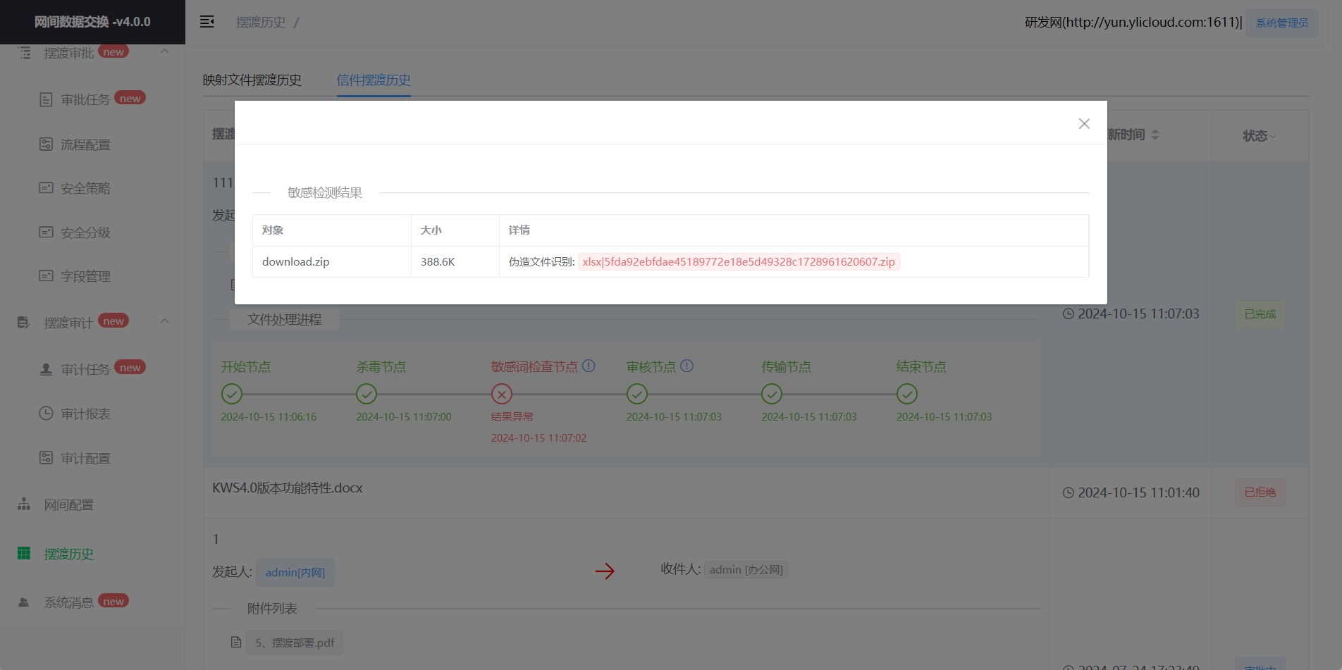Open the 5、摆渡部署.pdf attachment
Viewport: 1342px width, 670px height.
(x=295, y=643)
